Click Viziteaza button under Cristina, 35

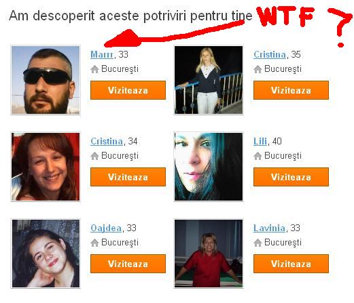[291, 90]
